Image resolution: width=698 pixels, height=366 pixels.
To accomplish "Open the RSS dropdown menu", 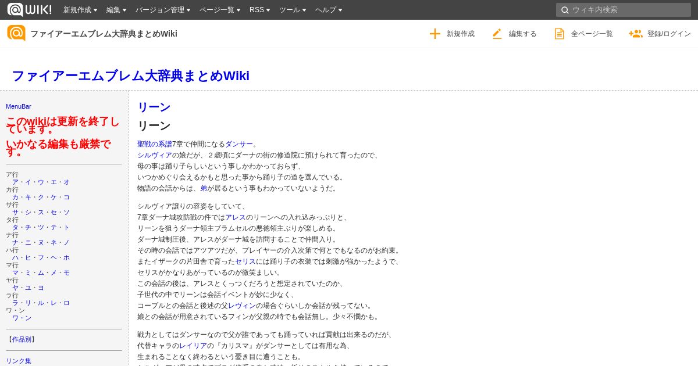I will [x=259, y=10].
